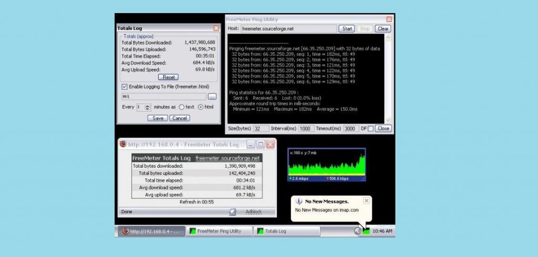Start the ping in Ping Utility

(347, 29)
